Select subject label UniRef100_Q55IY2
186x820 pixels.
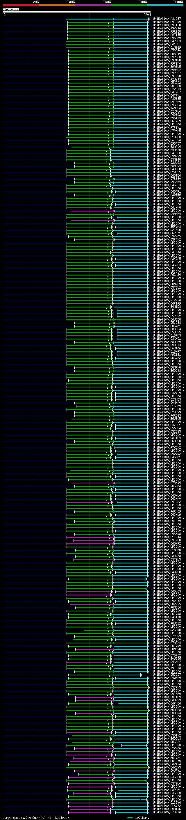[x=167, y=735]
